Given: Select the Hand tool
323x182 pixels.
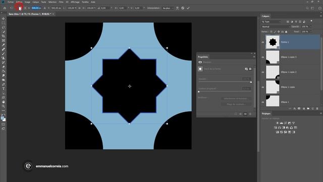Looking at the screenshot, I should coord(4,102).
